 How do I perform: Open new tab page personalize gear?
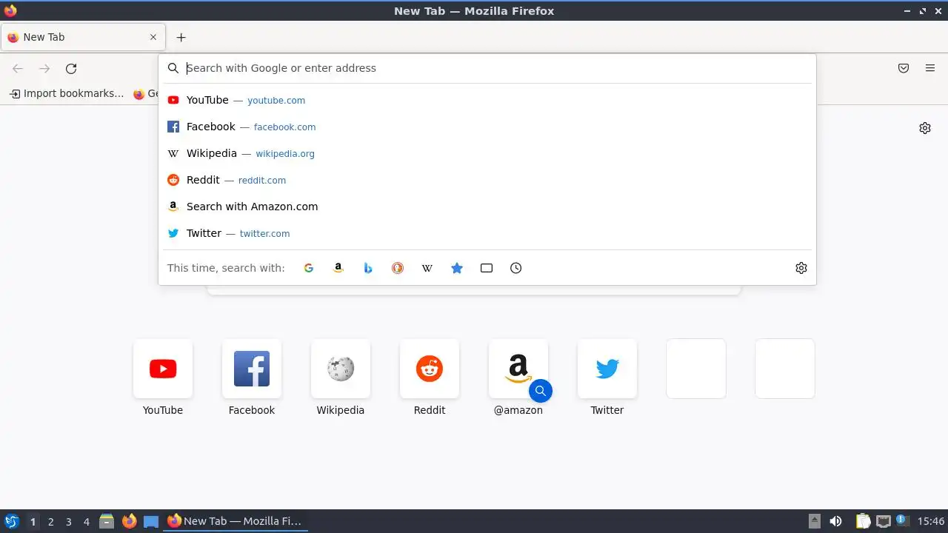pos(925,128)
